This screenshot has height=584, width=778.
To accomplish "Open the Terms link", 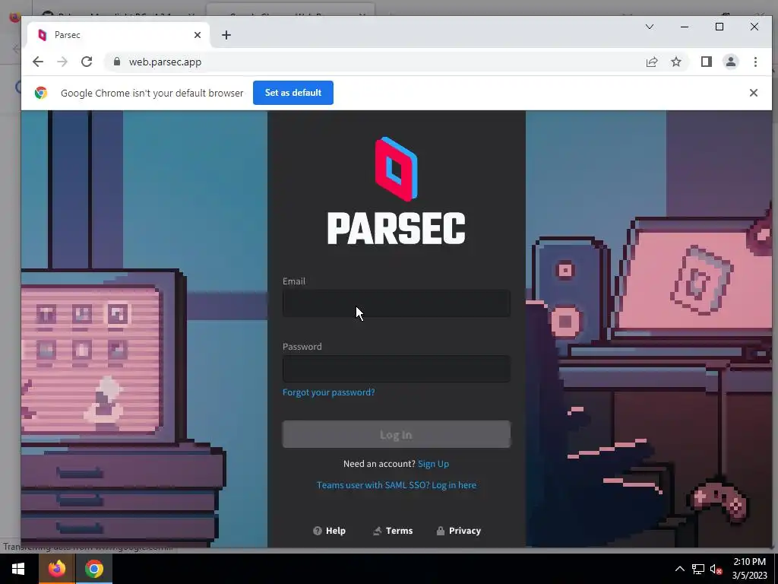I will (x=393, y=531).
